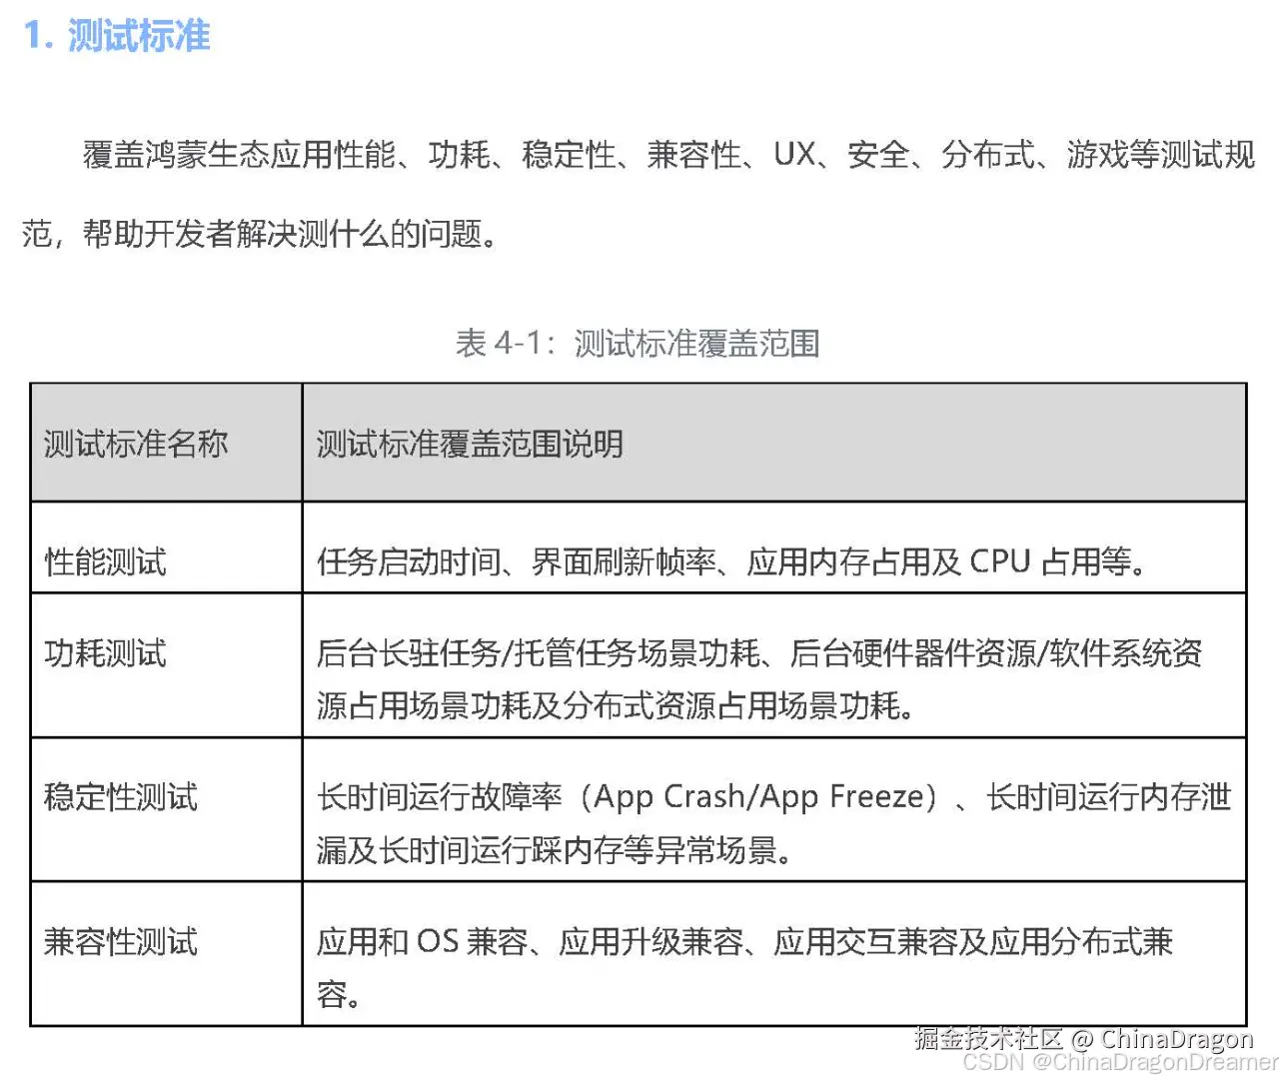Image resolution: width=1283 pixels, height=1083 pixels.
Task: Click the heading "1. 测试标准"
Action: 117,36
